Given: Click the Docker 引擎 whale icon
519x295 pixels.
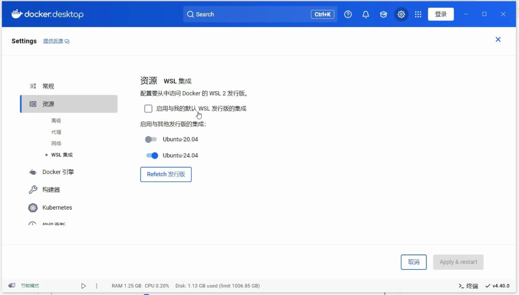Looking at the screenshot, I should (x=33, y=172).
